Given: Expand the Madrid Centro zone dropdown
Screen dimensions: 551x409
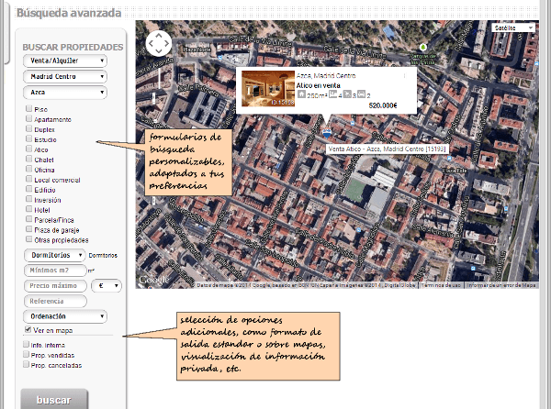Looking at the screenshot, I should [63, 77].
